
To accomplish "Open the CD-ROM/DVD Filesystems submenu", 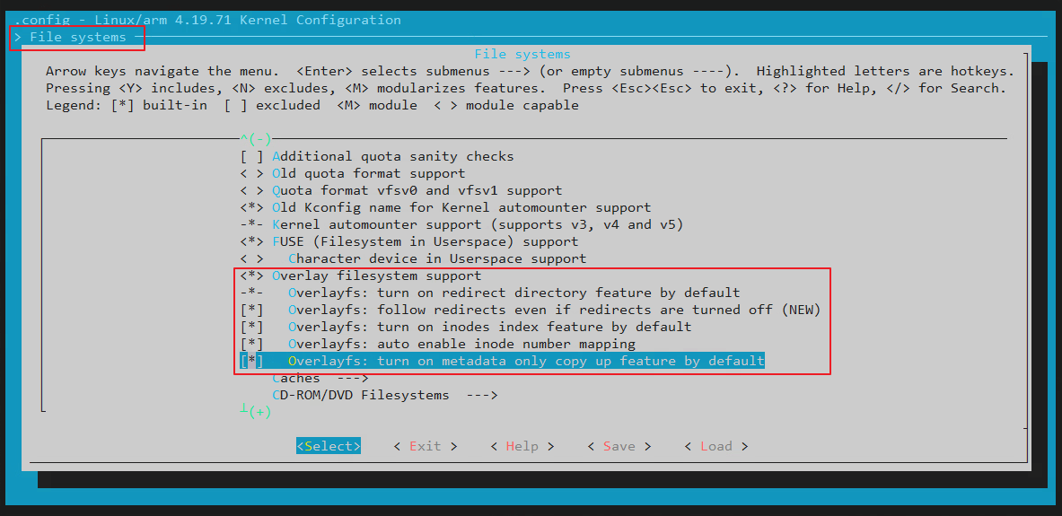I will pos(384,395).
